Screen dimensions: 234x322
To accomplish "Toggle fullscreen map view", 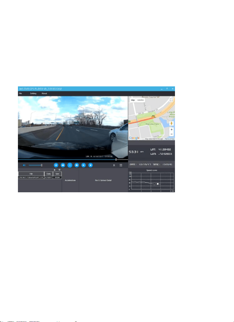I will pos(171,100).
